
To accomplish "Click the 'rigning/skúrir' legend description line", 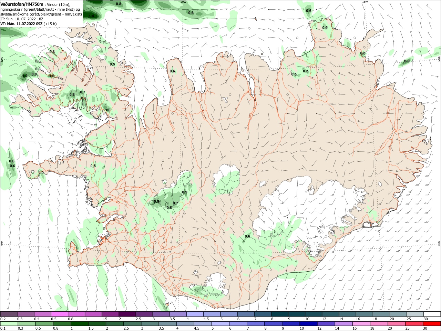I will click(40, 9).
